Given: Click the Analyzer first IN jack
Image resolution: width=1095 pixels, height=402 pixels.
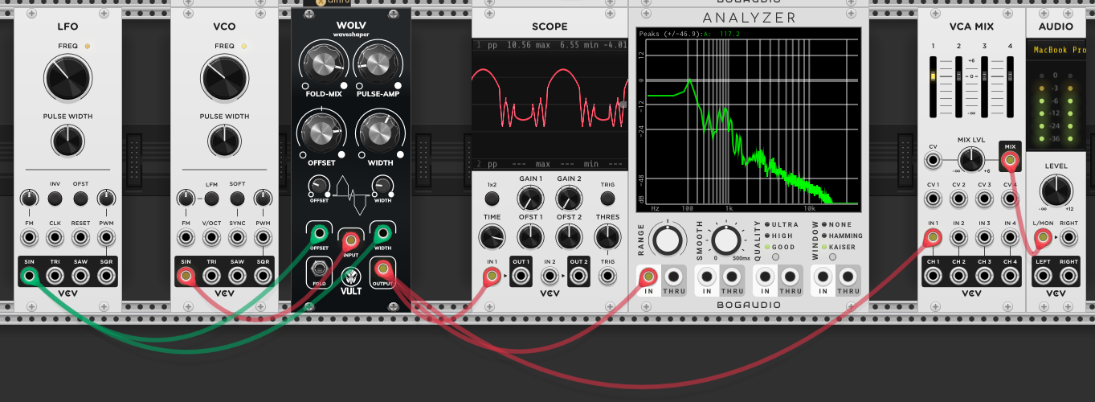Looking at the screenshot, I should pos(648,276).
